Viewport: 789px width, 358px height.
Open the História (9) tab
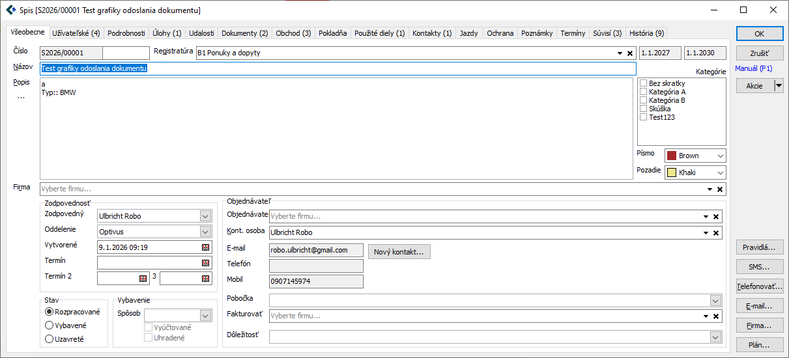click(x=646, y=33)
